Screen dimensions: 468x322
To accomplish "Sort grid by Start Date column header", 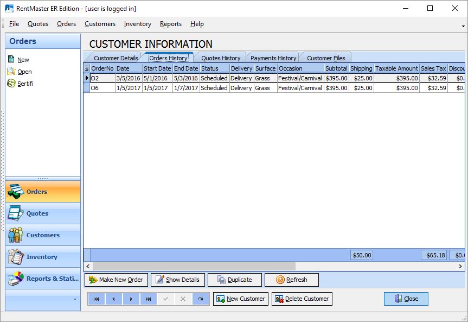I will click(x=157, y=68).
